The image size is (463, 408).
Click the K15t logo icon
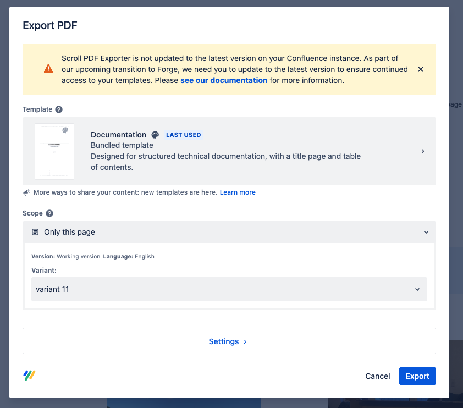pyautogui.click(x=30, y=376)
